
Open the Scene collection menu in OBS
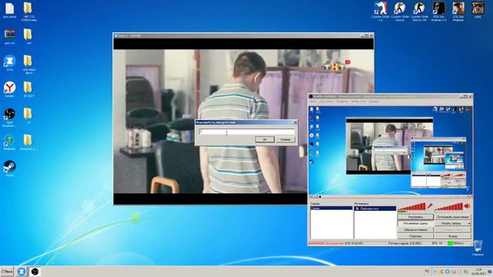point(359,102)
